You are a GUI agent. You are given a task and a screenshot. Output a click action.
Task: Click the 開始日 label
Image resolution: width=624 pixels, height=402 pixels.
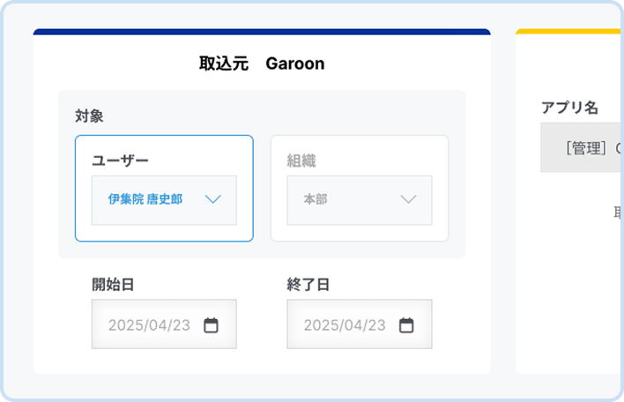click(113, 284)
